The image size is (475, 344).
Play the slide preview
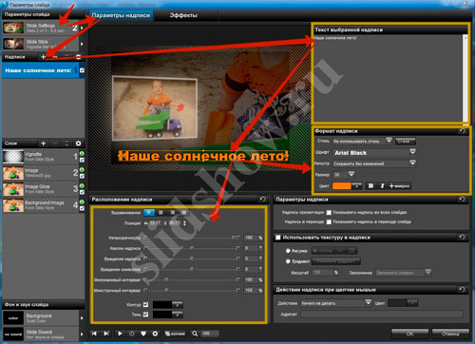[120, 334]
